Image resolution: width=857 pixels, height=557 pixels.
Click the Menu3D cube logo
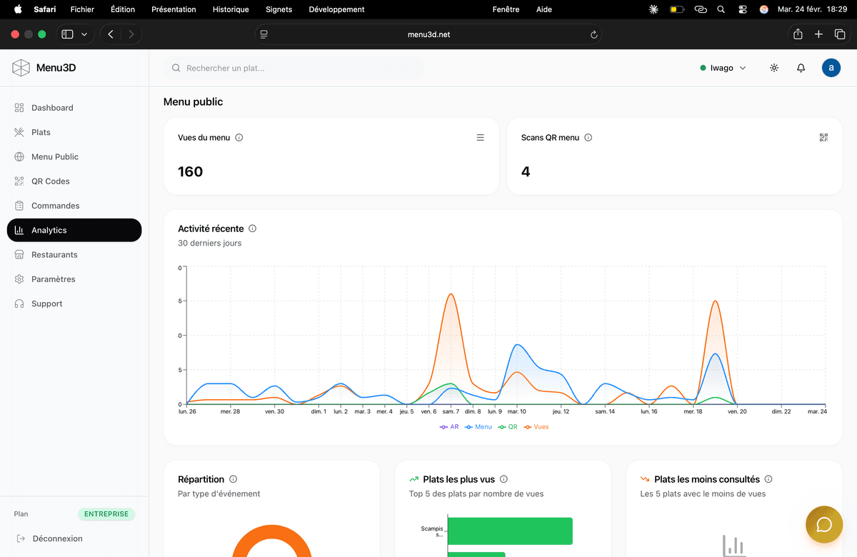21,68
